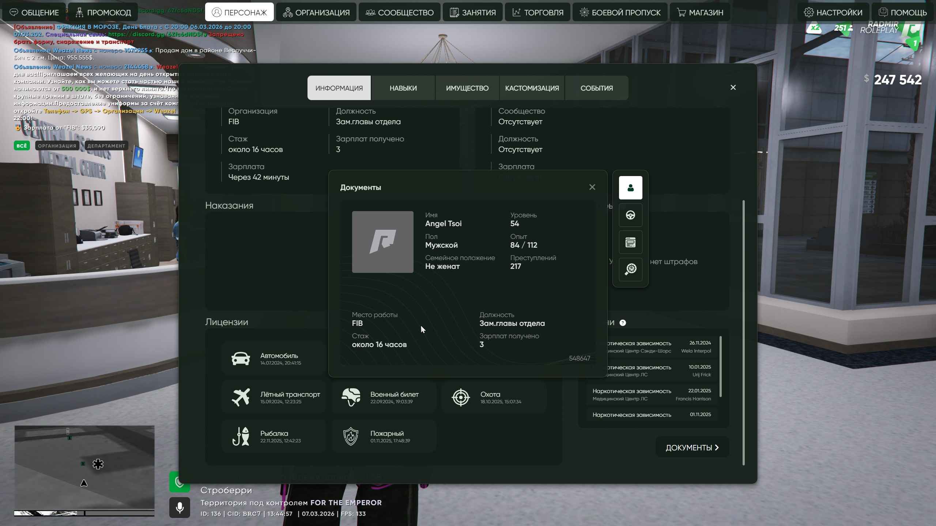Click the microphone voice chat icon

180,507
